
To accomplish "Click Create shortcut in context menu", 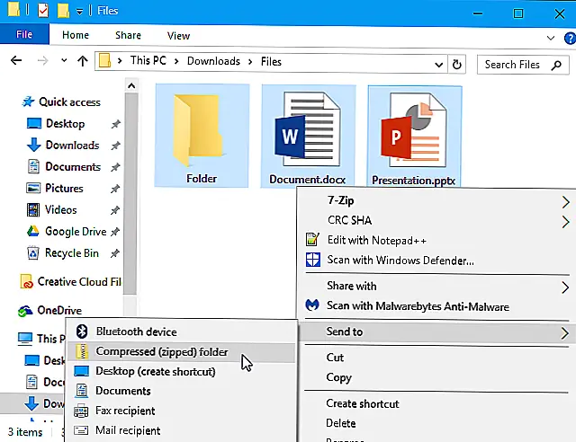I will [363, 404].
